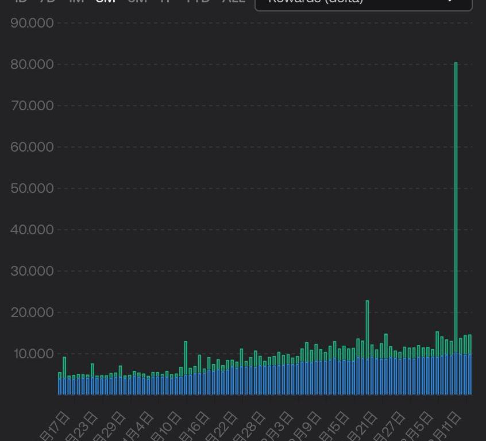The width and height of the screenshot is (486, 441).
Task: Choose the 1M range tab
Action: (x=76, y=2)
